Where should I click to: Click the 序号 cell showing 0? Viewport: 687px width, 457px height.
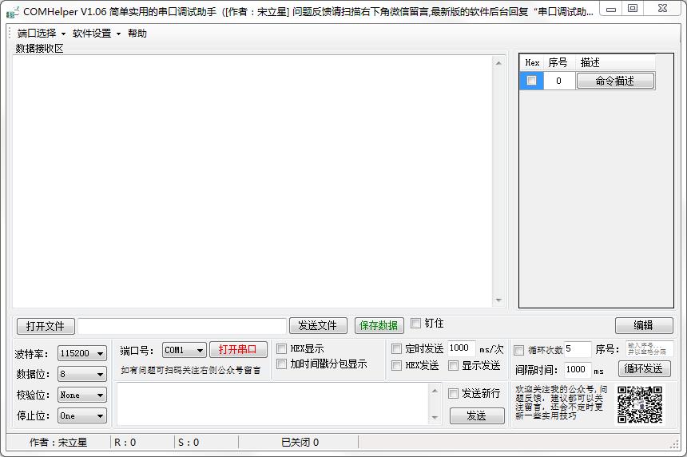[559, 81]
